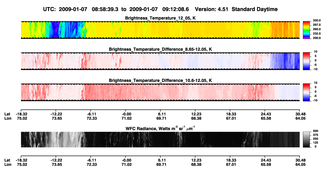The image size is (333, 170).
Task: Click the bottom axis Lon label
Action: point(7,164)
